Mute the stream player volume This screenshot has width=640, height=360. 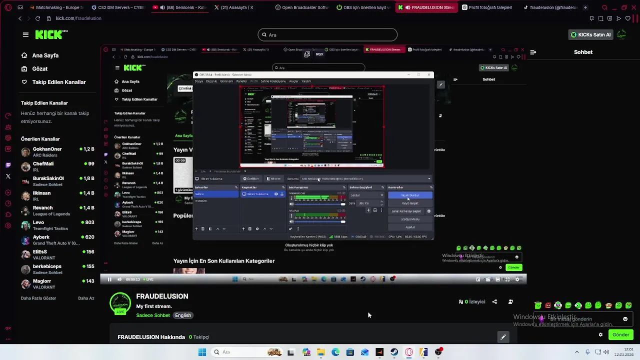pyautogui.click(x=119, y=279)
